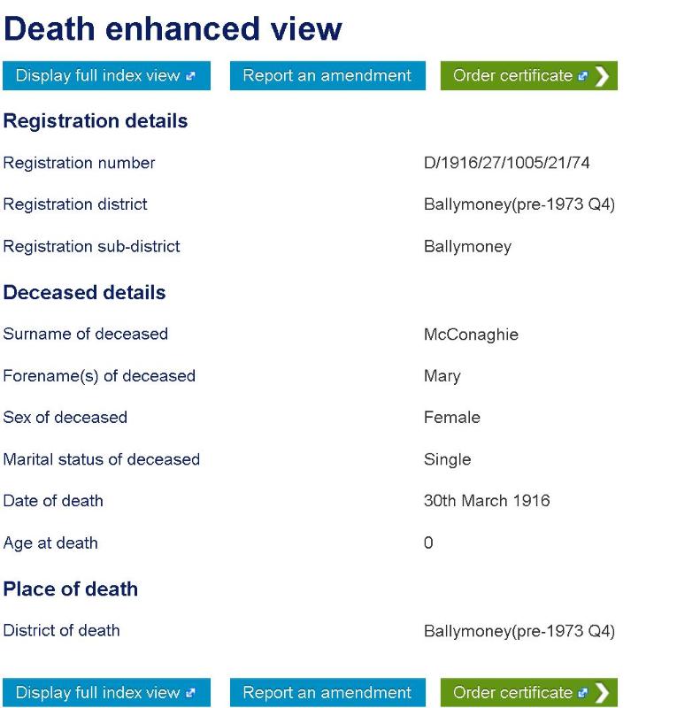Click the Death enhanced view page heading
Viewport: 677px width, 708px height.
[173, 29]
